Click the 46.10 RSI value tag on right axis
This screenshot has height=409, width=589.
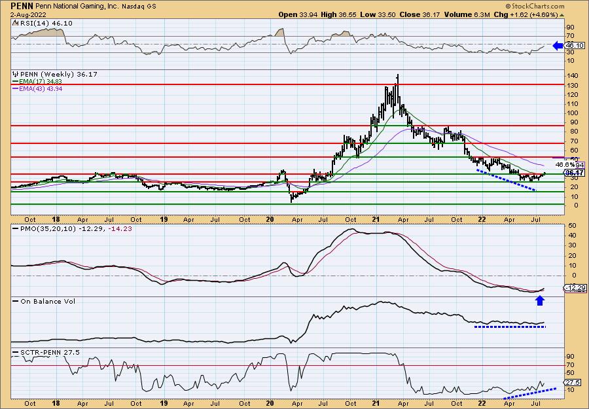click(575, 46)
